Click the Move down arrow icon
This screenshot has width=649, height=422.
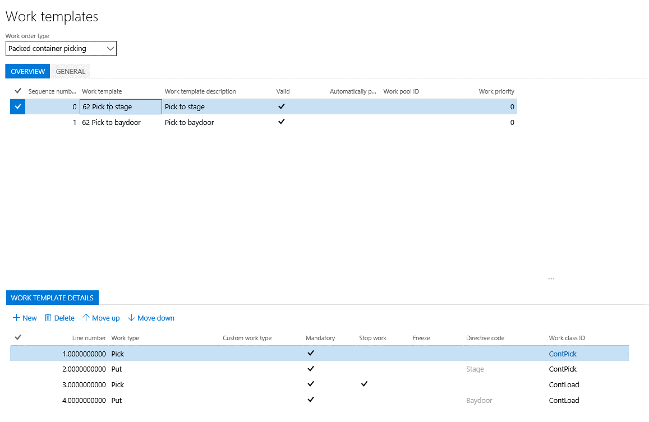pos(131,318)
